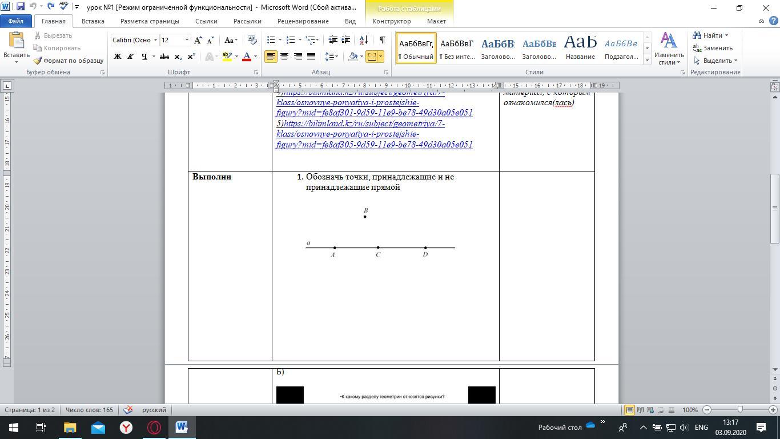
Task: Click the Sort icon in paragraph group
Action: [364, 40]
